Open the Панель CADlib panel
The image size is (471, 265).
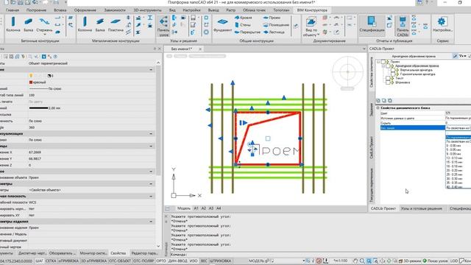(403, 26)
